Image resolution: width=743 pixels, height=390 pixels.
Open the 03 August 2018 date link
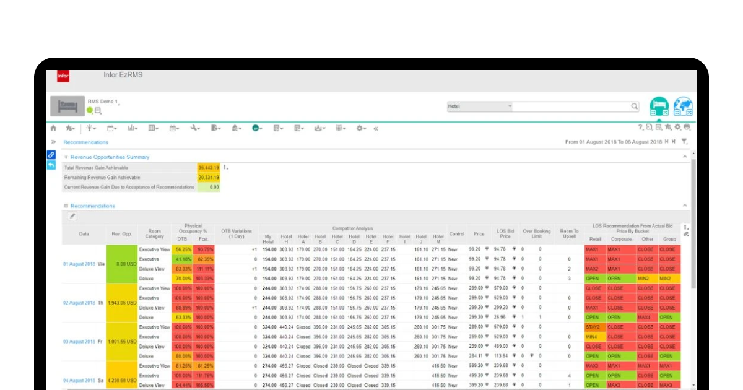79,342
